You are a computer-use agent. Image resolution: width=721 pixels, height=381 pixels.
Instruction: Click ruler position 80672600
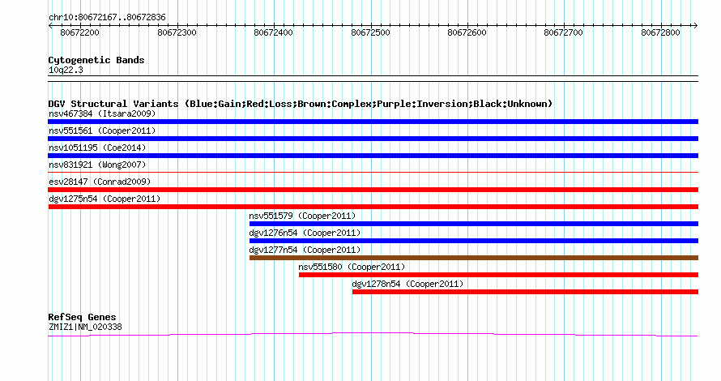[467, 32]
